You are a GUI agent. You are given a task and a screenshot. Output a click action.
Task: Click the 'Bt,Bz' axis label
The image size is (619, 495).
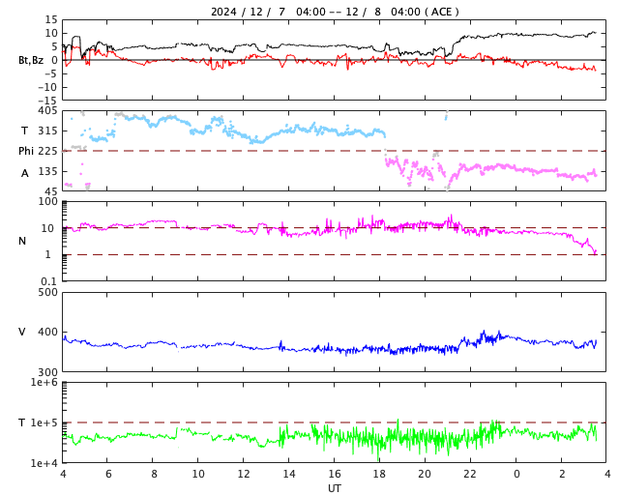click(x=31, y=60)
